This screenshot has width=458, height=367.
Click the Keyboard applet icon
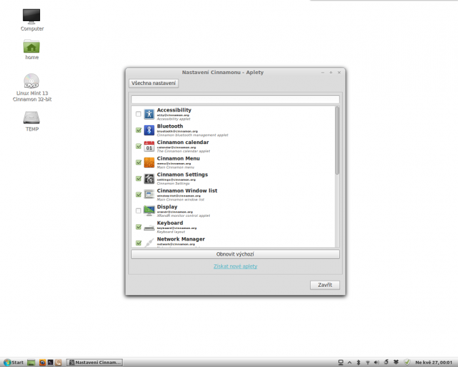coord(149,227)
